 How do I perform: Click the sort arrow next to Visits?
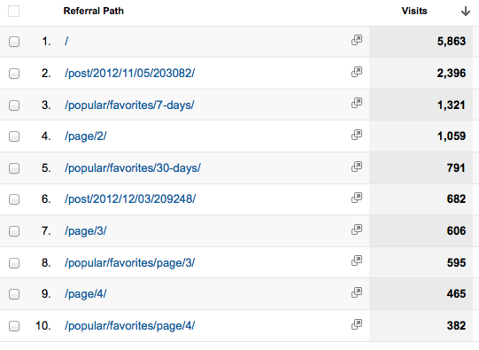(x=466, y=12)
